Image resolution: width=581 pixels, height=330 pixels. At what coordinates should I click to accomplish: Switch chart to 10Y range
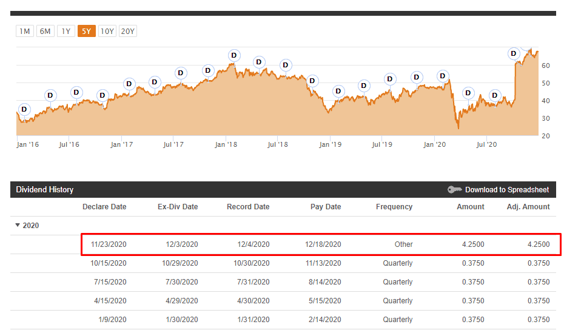tap(107, 31)
